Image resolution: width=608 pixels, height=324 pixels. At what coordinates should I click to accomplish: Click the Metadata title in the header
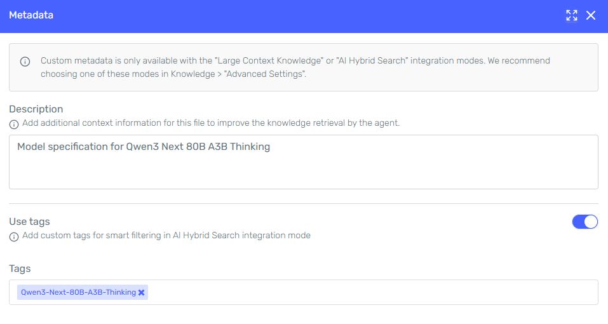(x=31, y=15)
